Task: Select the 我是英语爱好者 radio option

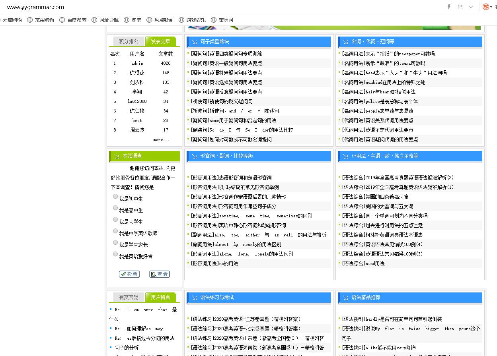Action: click(x=115, y=254)
